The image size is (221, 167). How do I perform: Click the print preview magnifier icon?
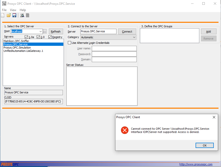point(22,15)
